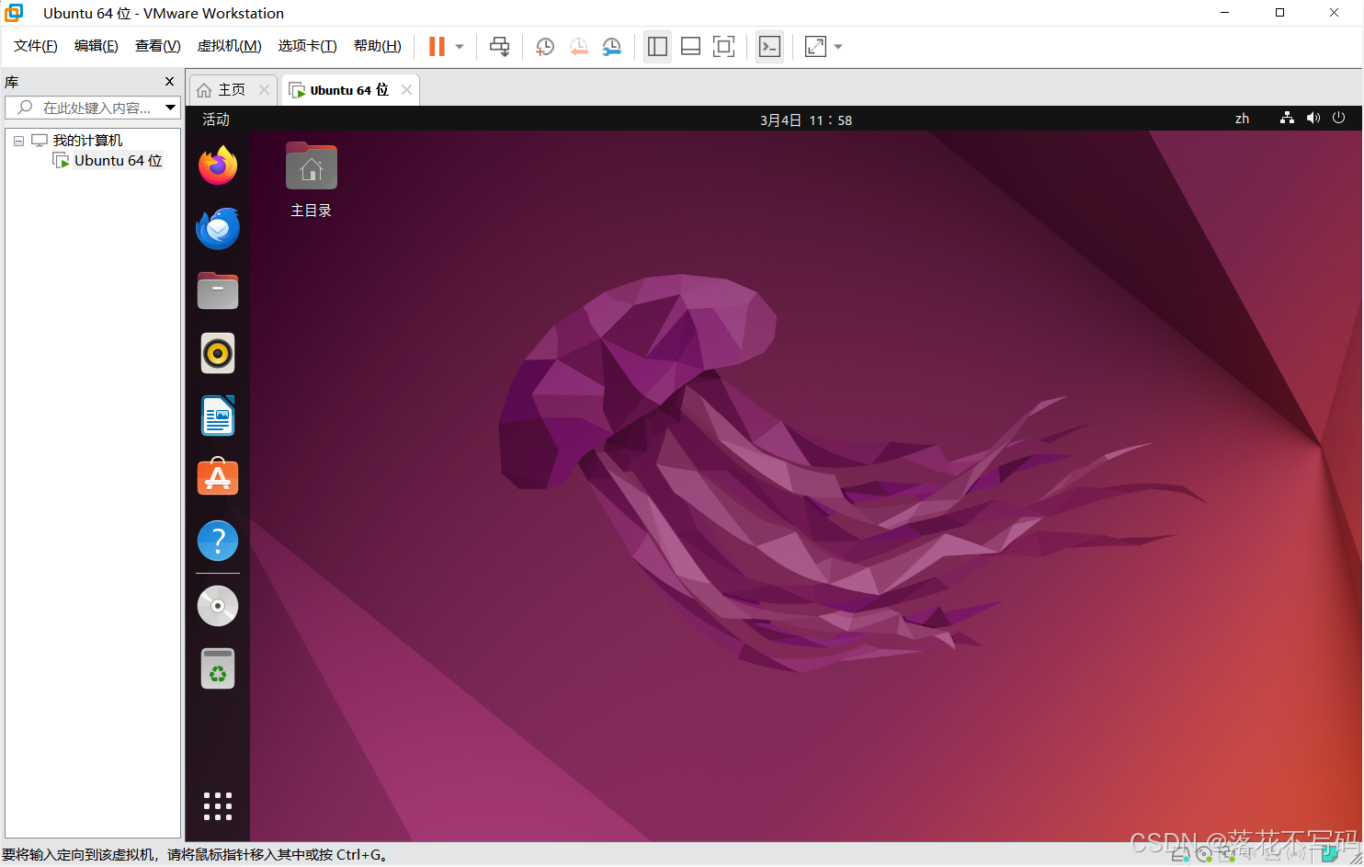Open Firefox from the Ubuntu dock
The height and width of the screenshot is (867, 1364).
click(x=218, y=165)
